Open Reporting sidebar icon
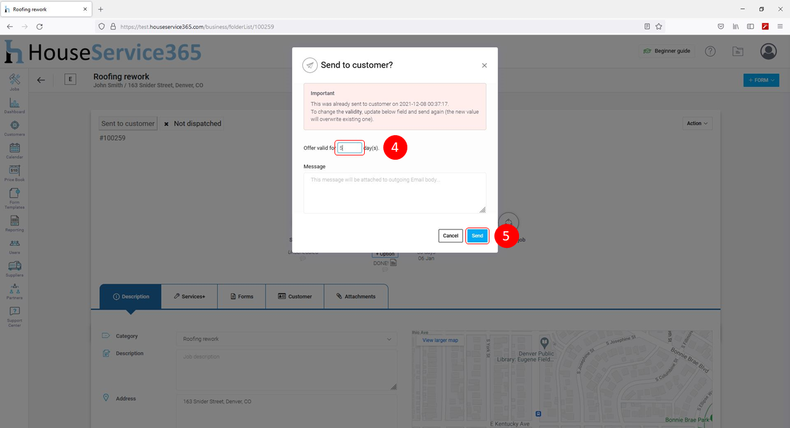The width and height of the screenshot is (790, 428). [14, 222]
